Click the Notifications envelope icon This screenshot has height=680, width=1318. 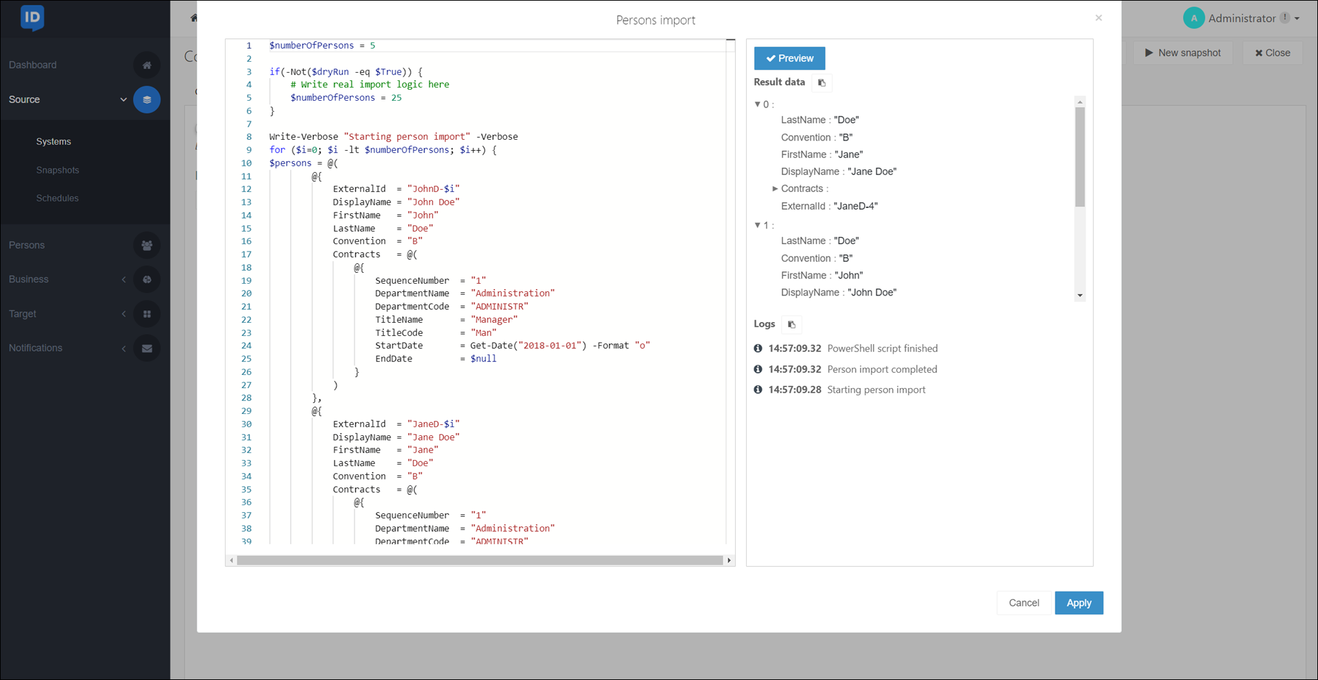pyautogui.click(x=147, y=348)
